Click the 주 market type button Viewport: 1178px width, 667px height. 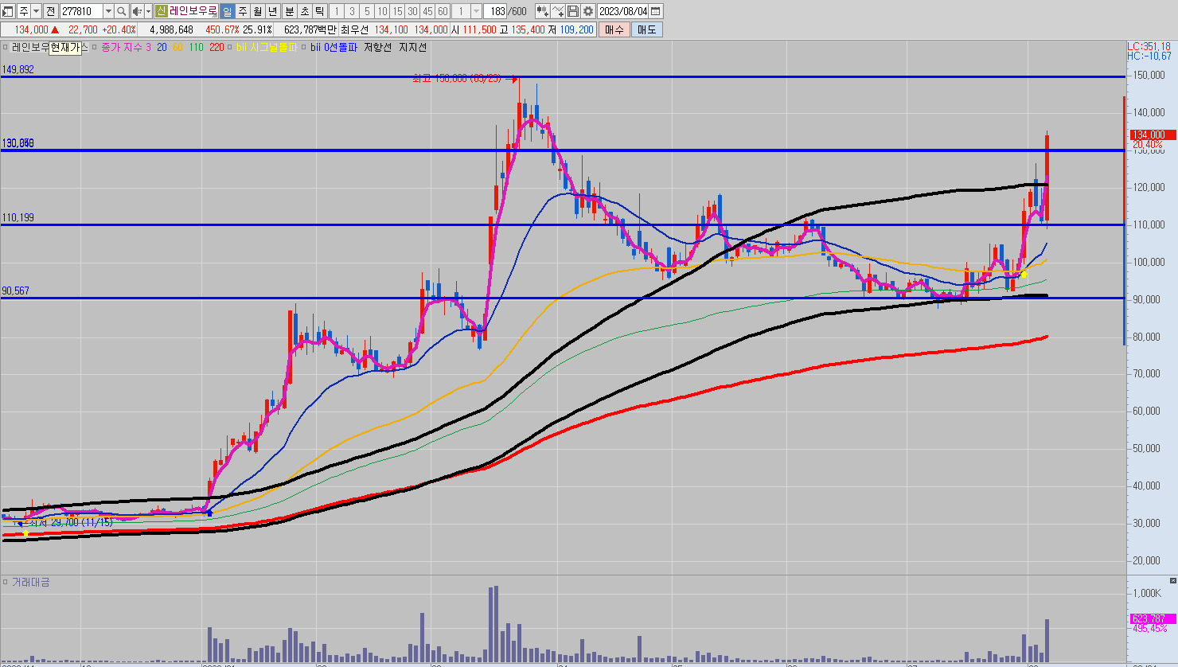pos(24,11)
